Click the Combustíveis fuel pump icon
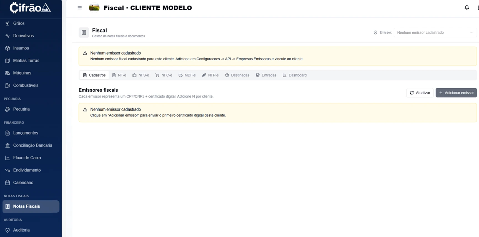The image size is (479, 237). [x=7, y=86]
